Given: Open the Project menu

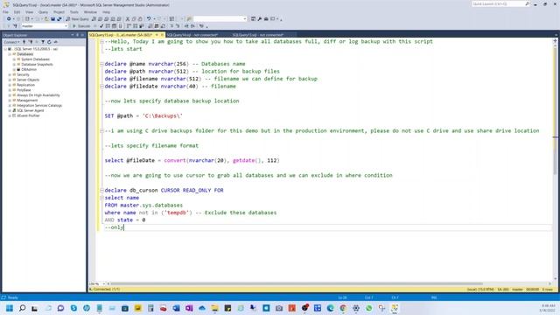Looking at the screenshot, I should coord(59,12).
